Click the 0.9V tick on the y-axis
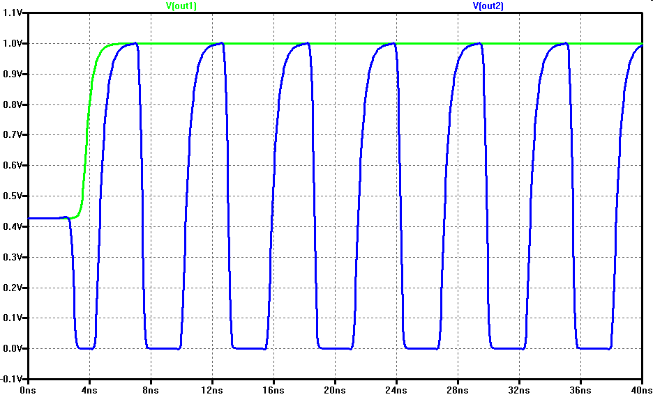This screenshot has width=653, height=397. (x=13, y=75)
